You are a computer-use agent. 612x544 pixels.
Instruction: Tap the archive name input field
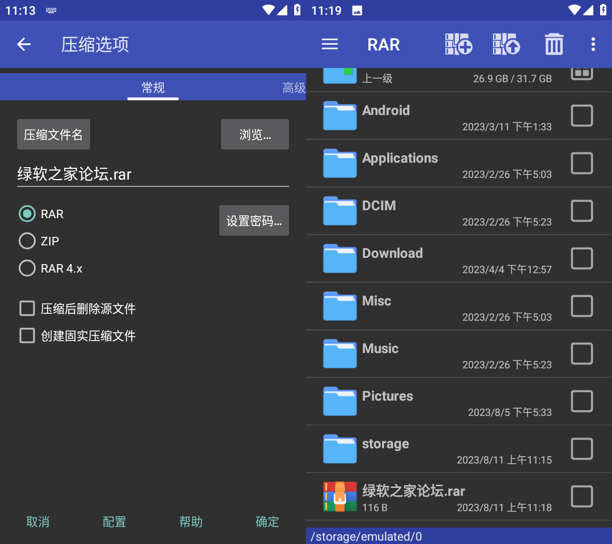coord(152,174)
